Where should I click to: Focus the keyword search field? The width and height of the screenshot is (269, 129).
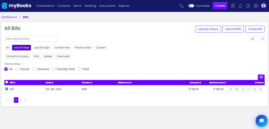[x=31, y=39]
